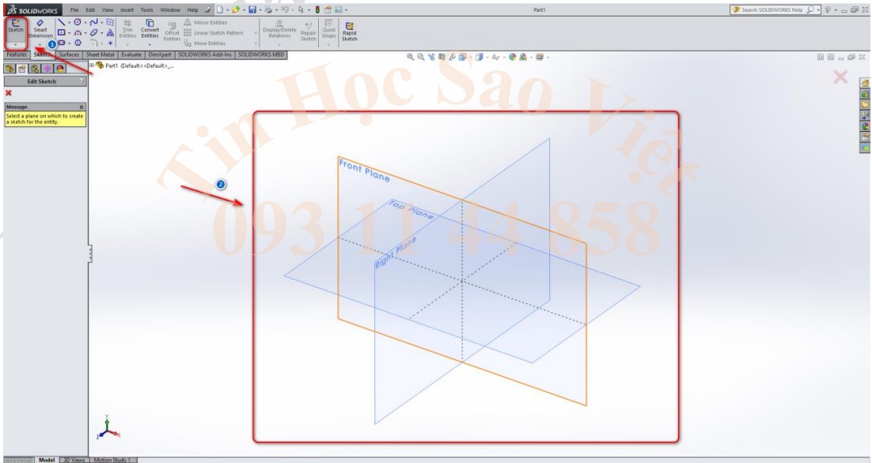The image size is (872, 463).
Task: Click the Edit Sketch help question mark
Action: point(82,81)
